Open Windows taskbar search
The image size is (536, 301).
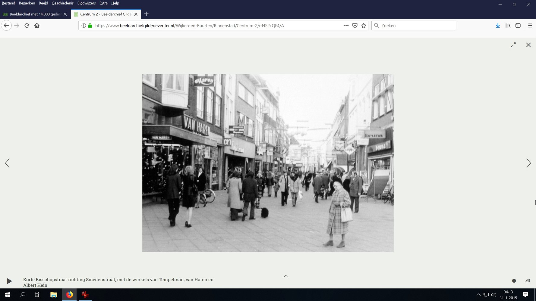(23, 295)
